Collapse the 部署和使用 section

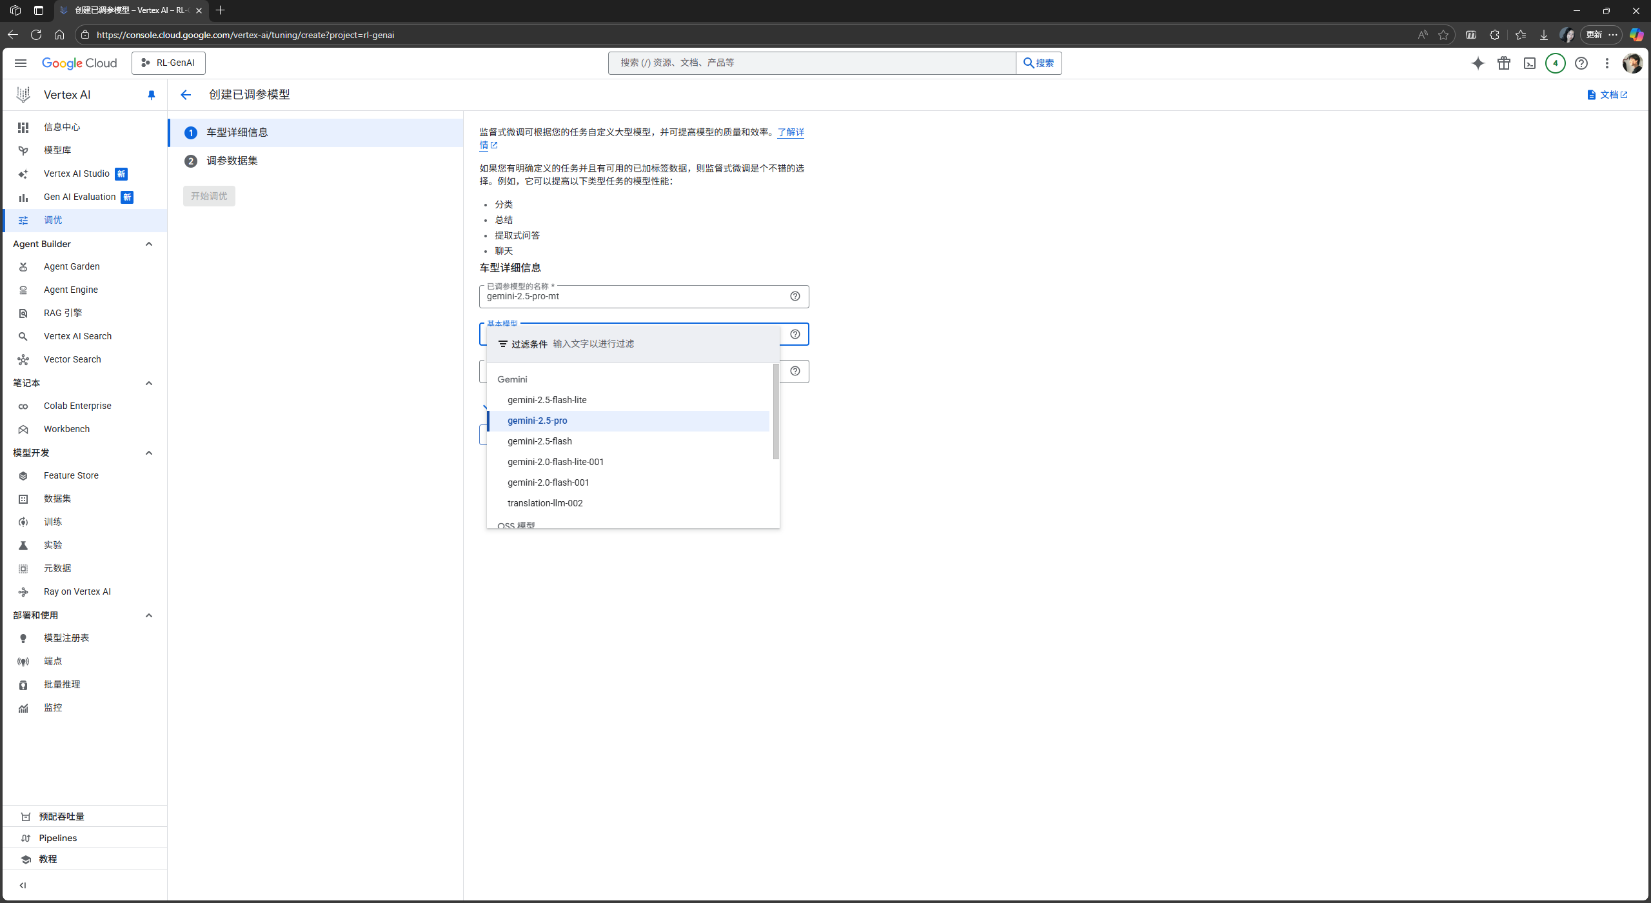click(149, 615)
